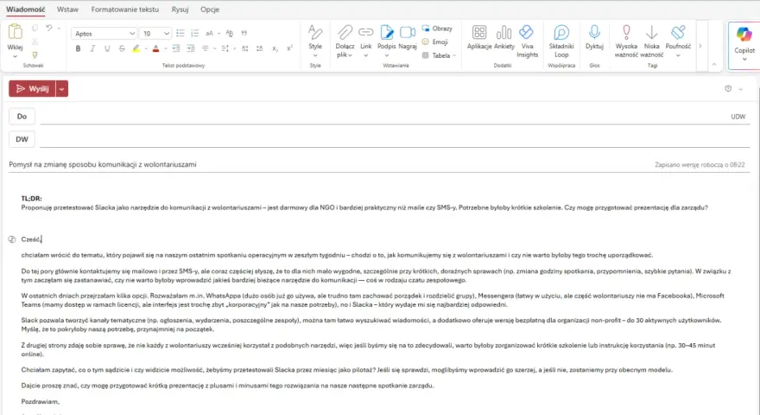Expand the Wklej paste options arrow
This screenshot has height=415, width=760.
(15, 56)
